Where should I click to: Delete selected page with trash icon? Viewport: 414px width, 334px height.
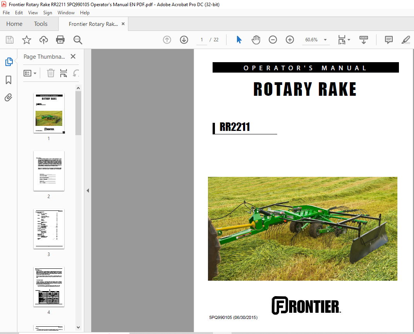(x=51, y=73)
